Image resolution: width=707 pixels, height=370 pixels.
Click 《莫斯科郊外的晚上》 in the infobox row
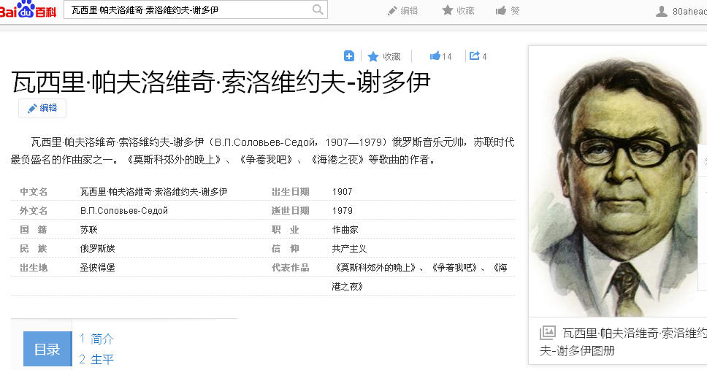[x=375, y=267]
